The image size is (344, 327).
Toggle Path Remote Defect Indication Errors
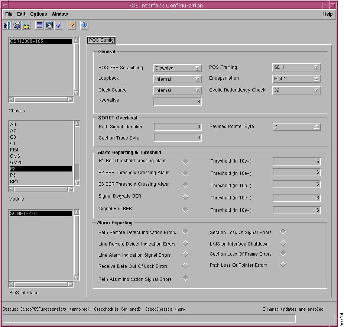[185, 231]
